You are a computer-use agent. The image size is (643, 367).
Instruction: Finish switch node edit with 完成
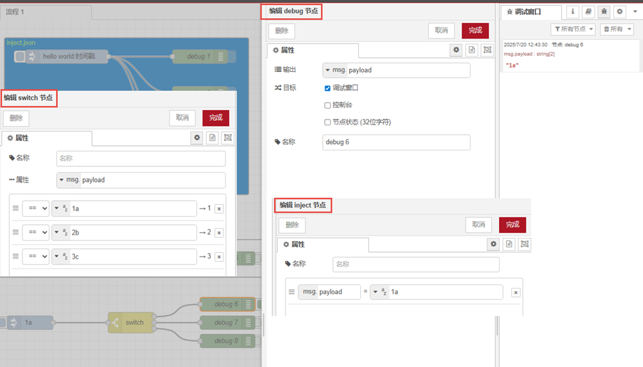pos(215,118)
